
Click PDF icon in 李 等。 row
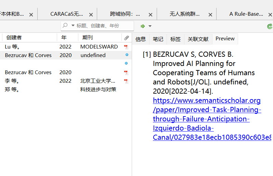click(126, 81)
